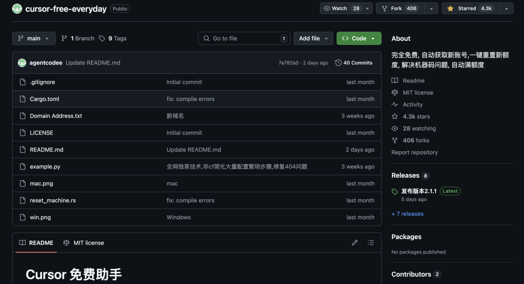Click the Public visibility badge
Image resolution: width=524 pixels, height=284 pixels.
(120, 9)
